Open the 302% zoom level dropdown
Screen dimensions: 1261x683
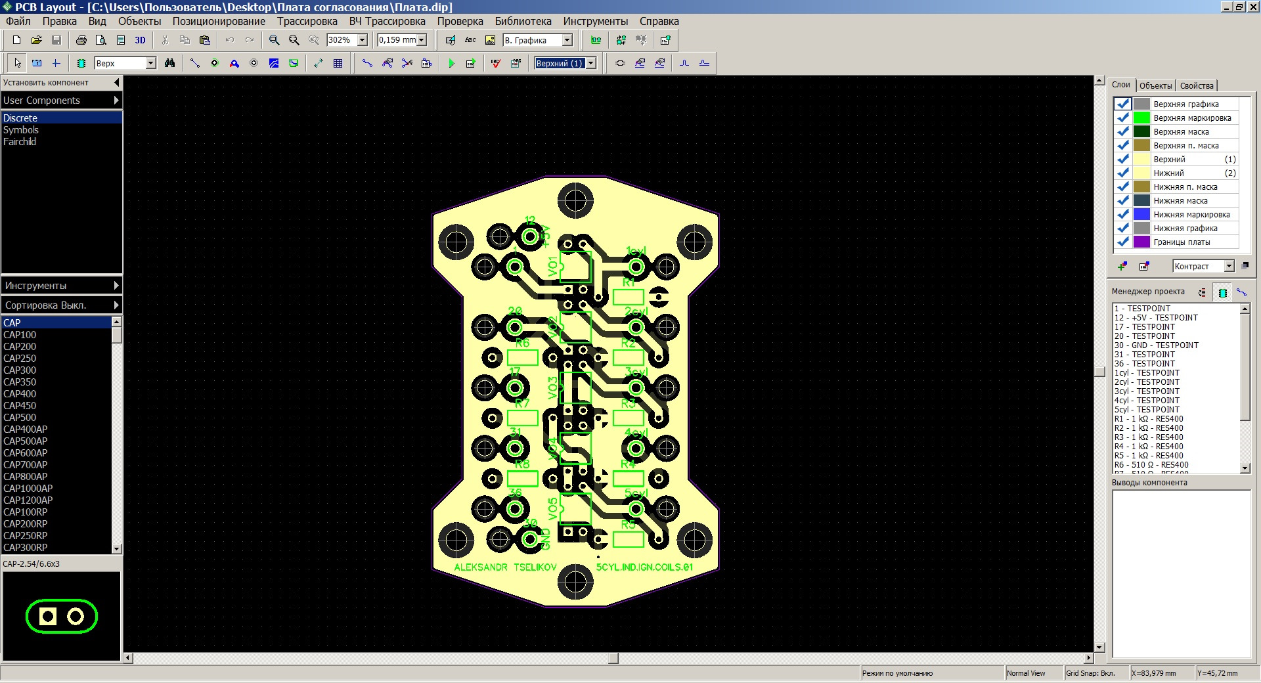pyautogui.click(x=362, y=40)
